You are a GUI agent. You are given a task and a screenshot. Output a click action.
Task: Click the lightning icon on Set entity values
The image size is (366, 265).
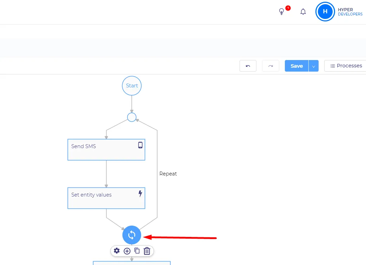click(x=140, y=194)
